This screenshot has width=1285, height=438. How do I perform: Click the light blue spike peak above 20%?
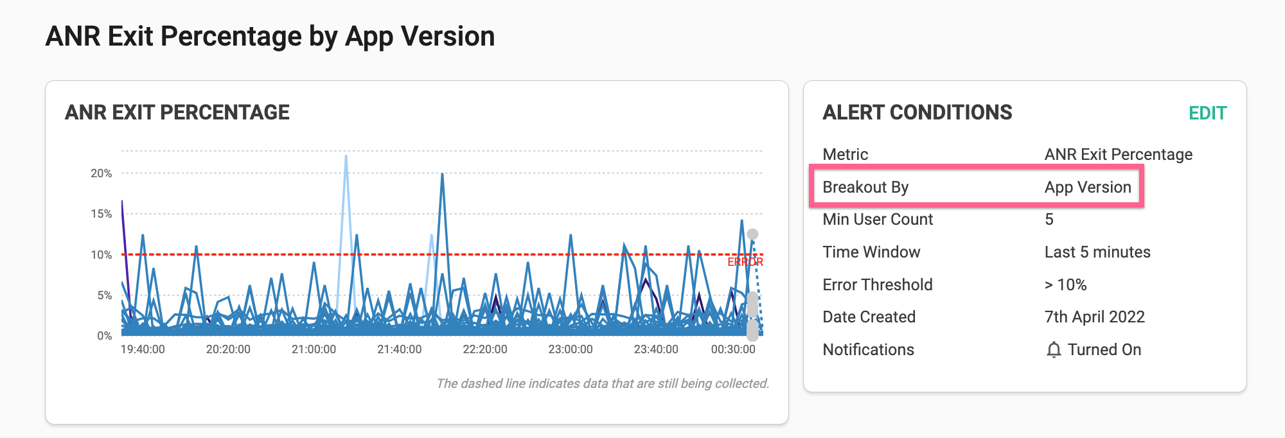pyautogui.click(x=346, y=156)
